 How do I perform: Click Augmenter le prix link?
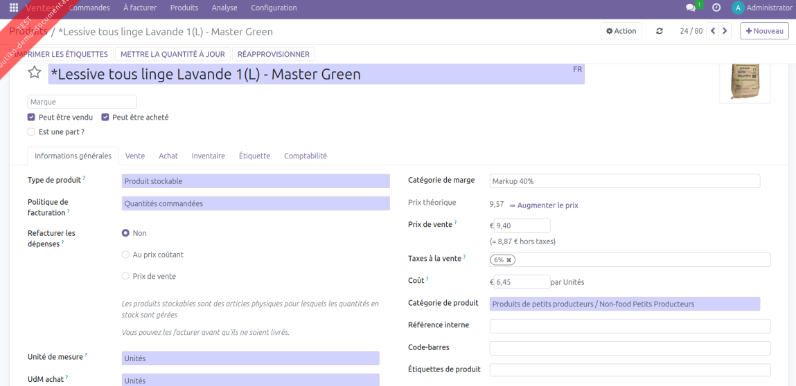(545, 205)
